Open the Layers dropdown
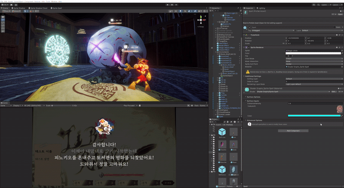 (x=326, y=5)
